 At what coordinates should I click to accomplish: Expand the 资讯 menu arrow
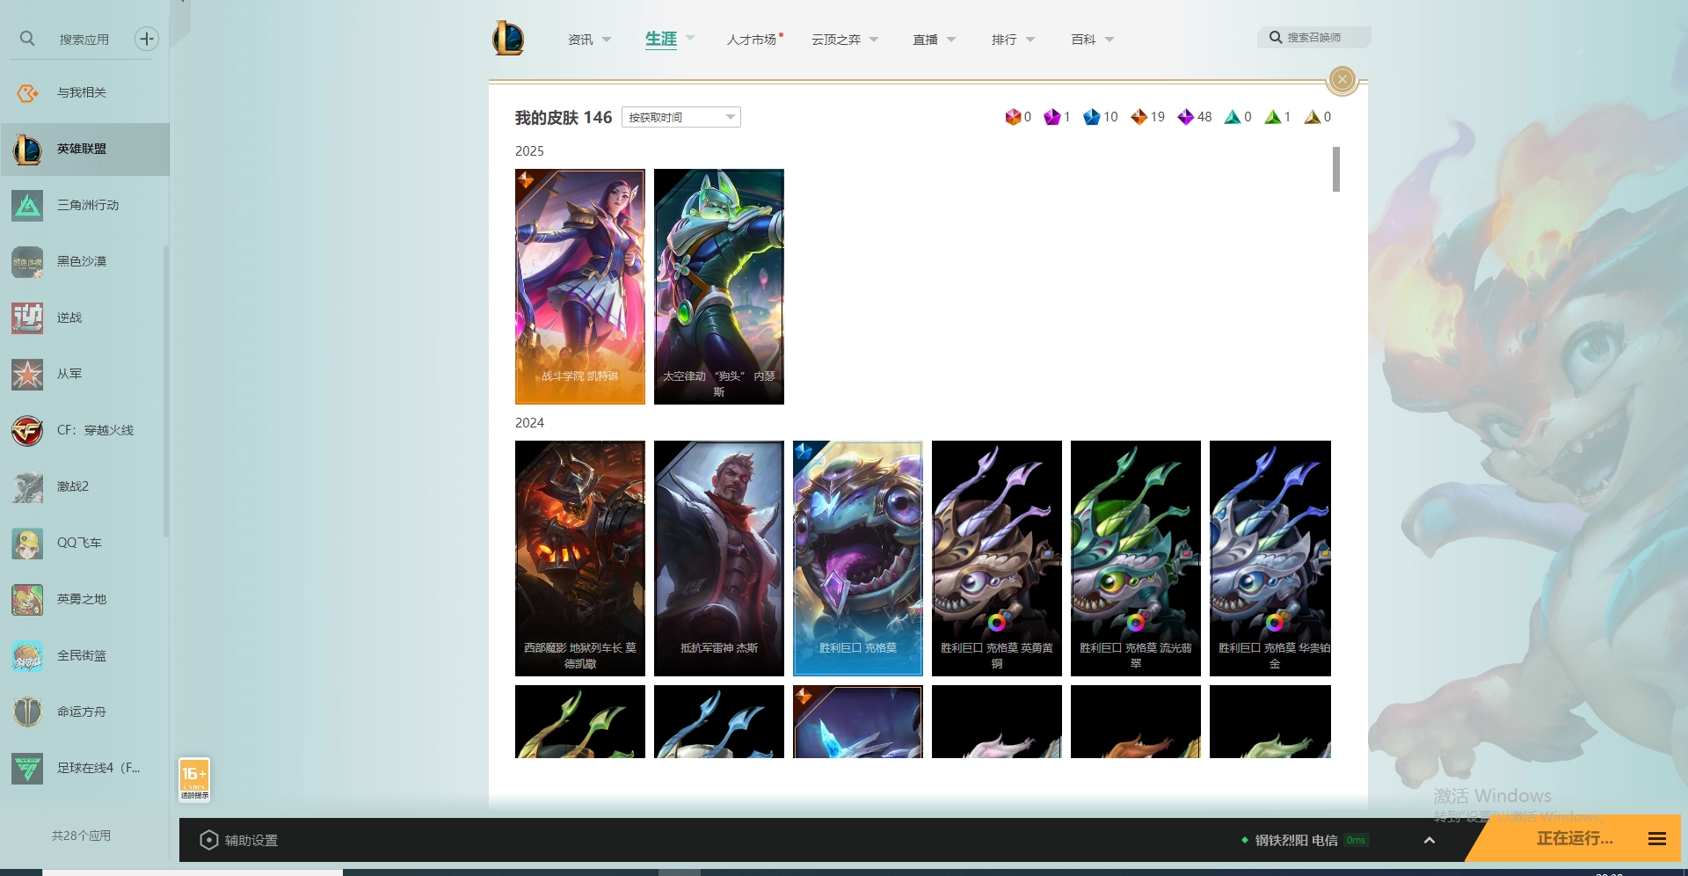point(607,40)
